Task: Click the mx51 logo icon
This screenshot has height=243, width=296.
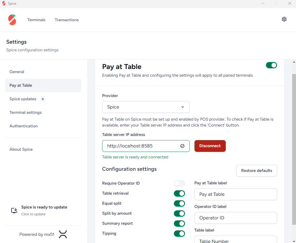Action: click(63, 234)
